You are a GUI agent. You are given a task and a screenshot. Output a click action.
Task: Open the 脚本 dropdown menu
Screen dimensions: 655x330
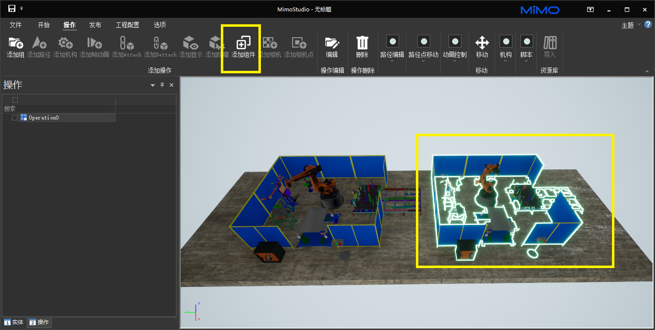tap(526, 61)
